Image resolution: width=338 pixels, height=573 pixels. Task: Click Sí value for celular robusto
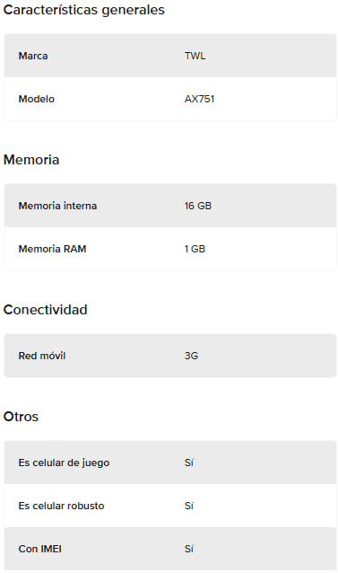189,506
